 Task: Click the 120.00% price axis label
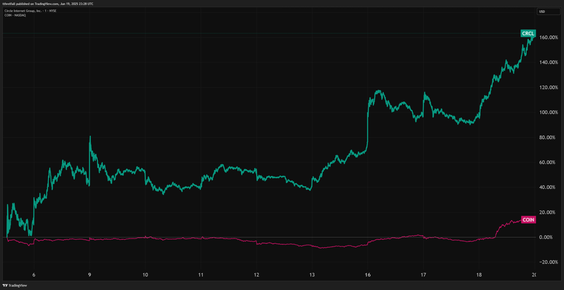coord(548,87)
